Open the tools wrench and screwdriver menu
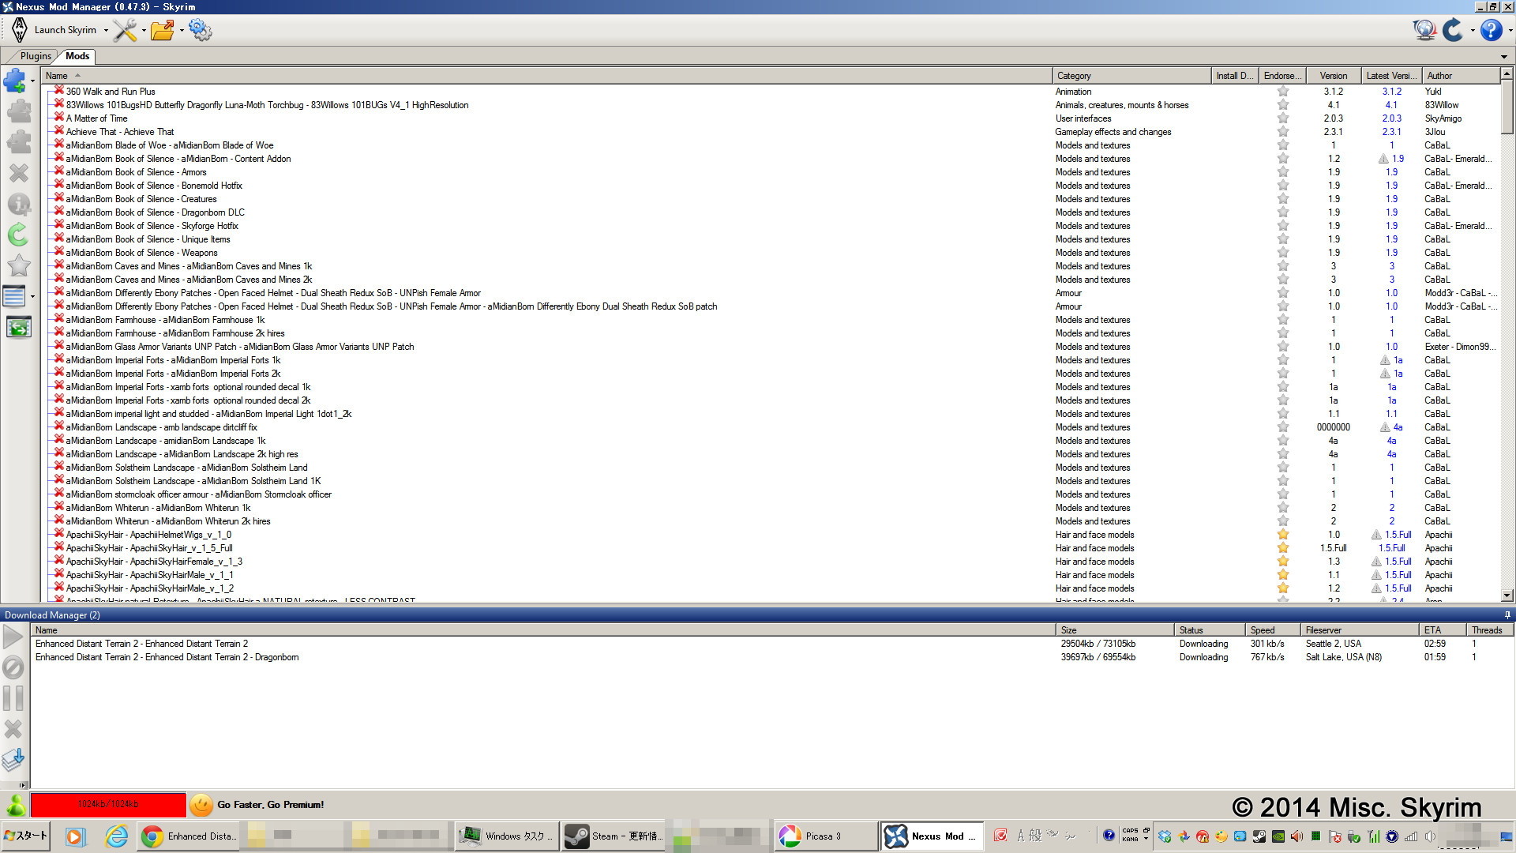This screenshot has width=1516, height=853. pyautogui.click(x=125, y=30)
